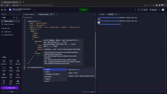Open the workspace search magnifier icon
The image size is (167, 94).
[135, 10]
